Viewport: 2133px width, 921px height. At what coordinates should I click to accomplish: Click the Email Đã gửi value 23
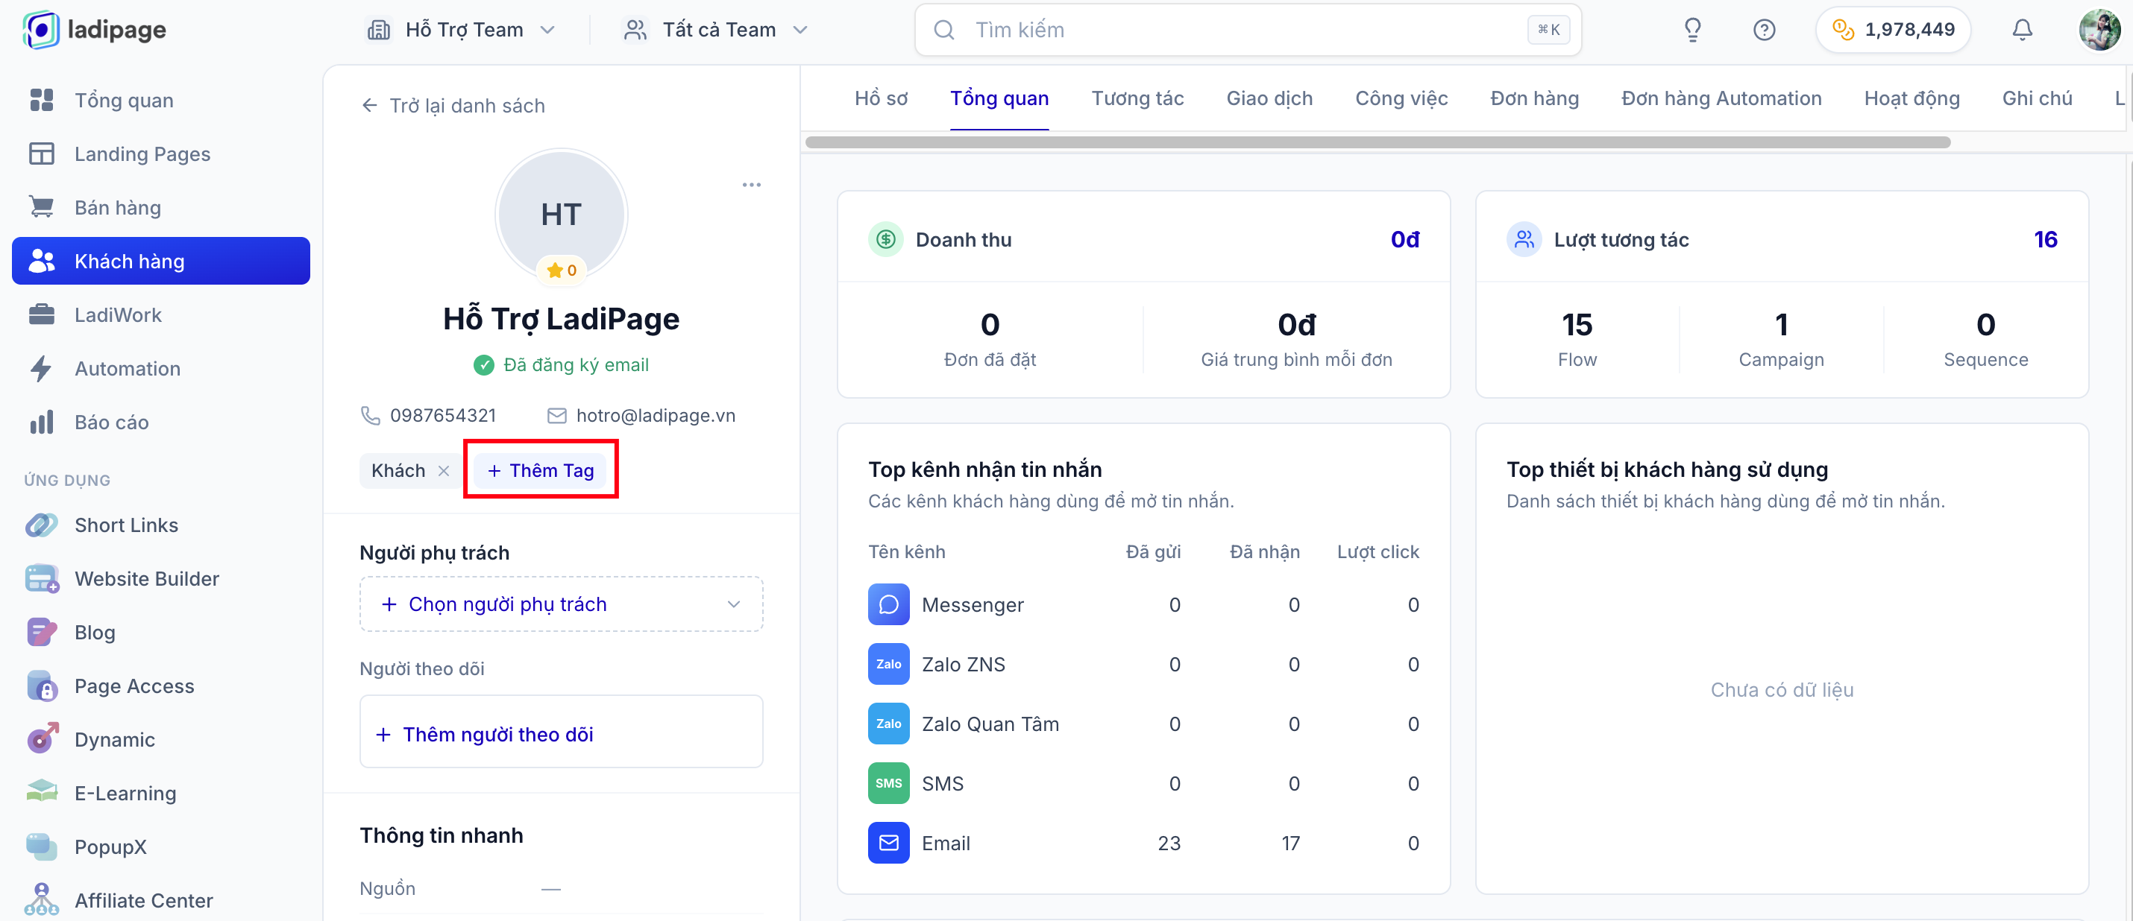click(1169, 844)
